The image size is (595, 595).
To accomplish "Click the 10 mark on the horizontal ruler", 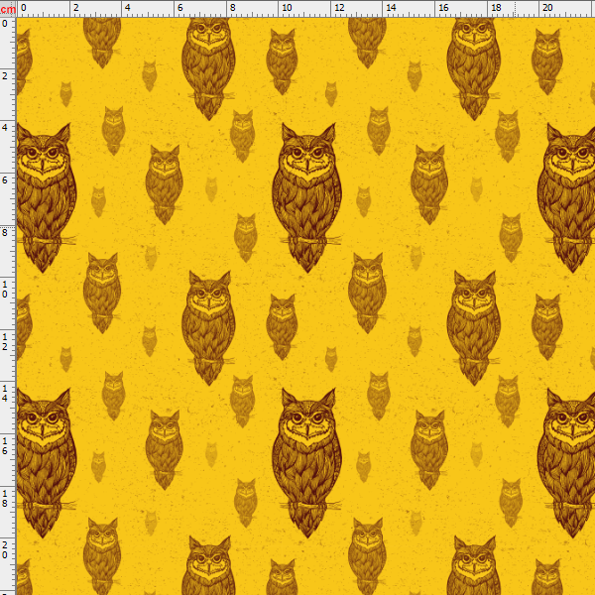I will click(x=287, y=8).
